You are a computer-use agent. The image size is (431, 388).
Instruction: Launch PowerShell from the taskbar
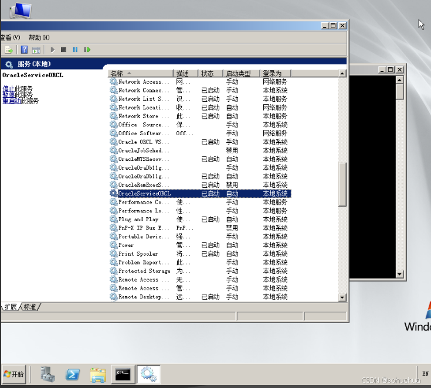pyautogui.click(x=73, y=374)
